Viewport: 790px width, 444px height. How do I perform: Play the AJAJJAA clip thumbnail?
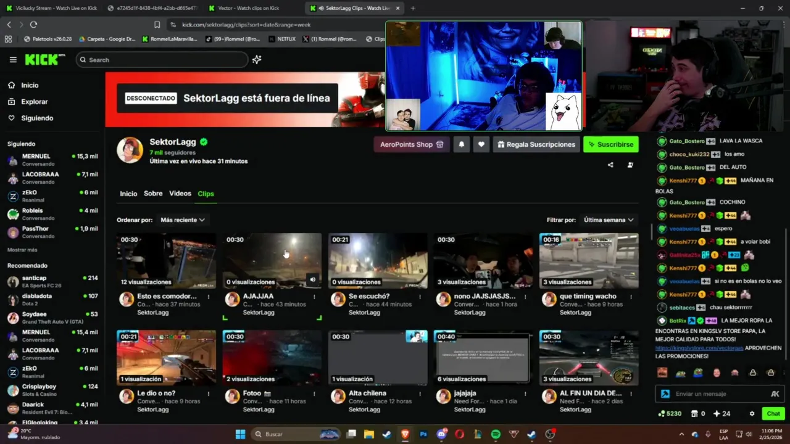pyautogui.click(x=272, y=261)
